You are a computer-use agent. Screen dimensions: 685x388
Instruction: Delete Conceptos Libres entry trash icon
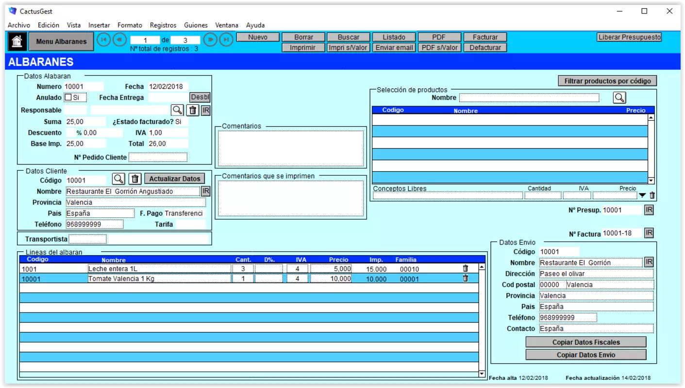point(652,195)
